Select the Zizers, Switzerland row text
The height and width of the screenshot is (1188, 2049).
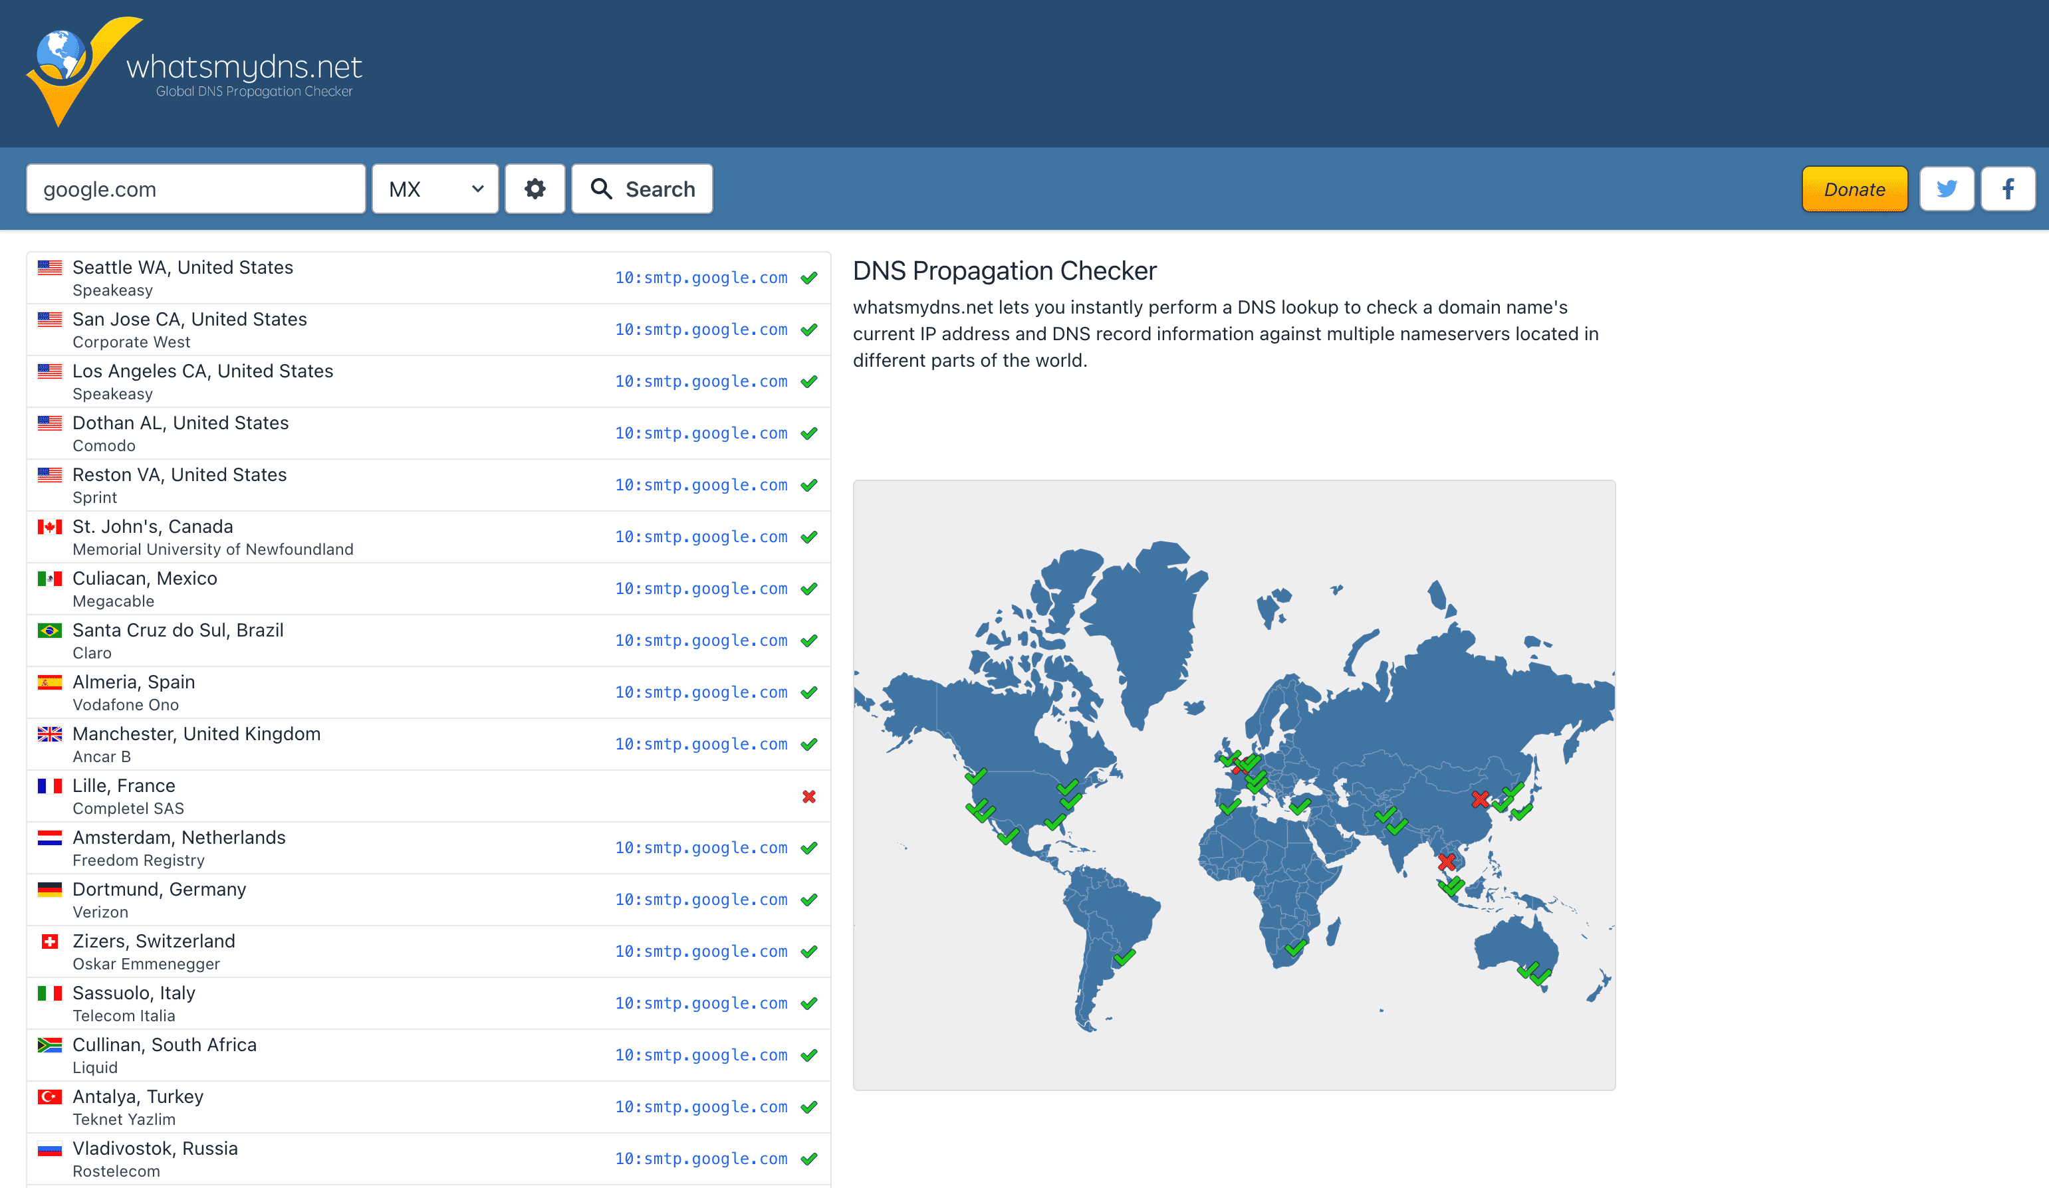[154, 941]
